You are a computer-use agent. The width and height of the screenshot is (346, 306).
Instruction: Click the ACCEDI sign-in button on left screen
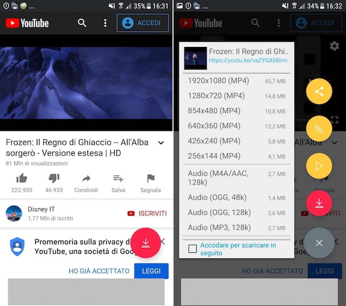142,23
